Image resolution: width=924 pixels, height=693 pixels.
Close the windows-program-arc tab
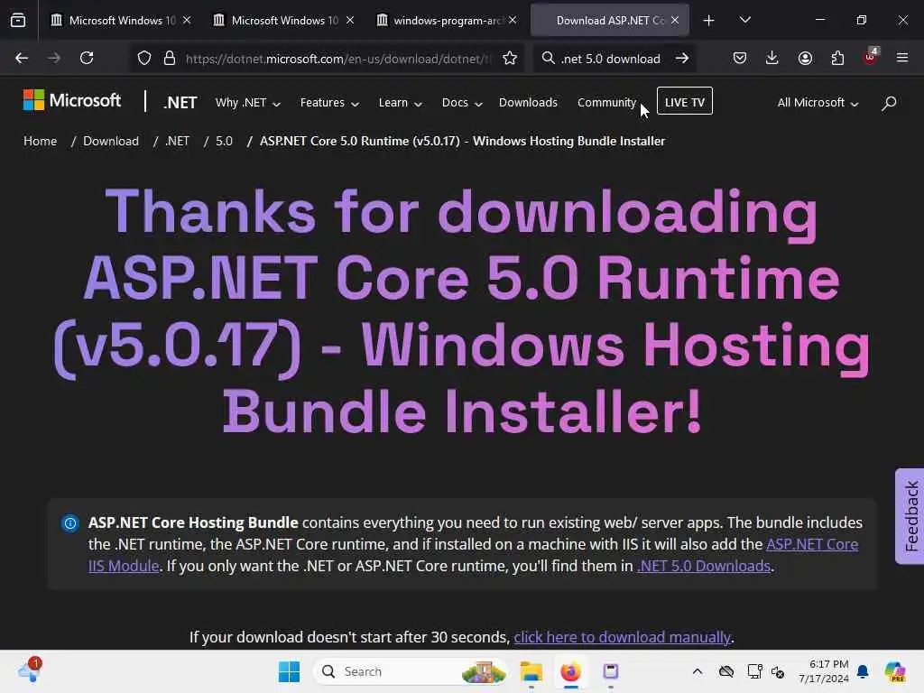tap(513, 20)
